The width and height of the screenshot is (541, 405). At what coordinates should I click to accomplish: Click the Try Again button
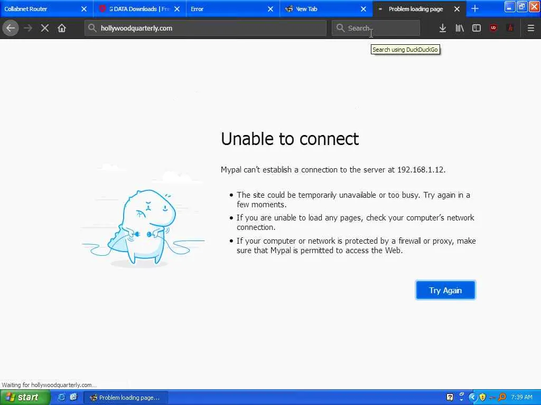[x=445, y=291]
